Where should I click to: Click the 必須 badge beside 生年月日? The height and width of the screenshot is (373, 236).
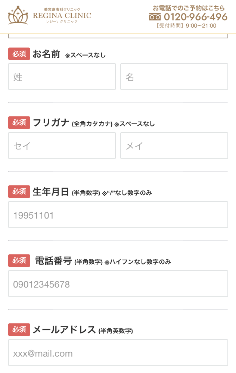(19, 192)
